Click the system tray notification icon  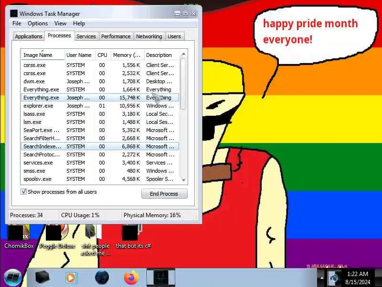(334, 278)
